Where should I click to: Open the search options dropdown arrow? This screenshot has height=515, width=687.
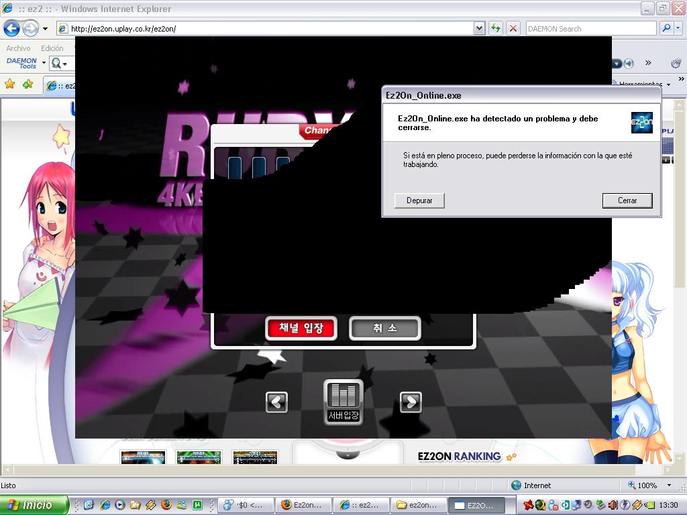tap(678, 29)
